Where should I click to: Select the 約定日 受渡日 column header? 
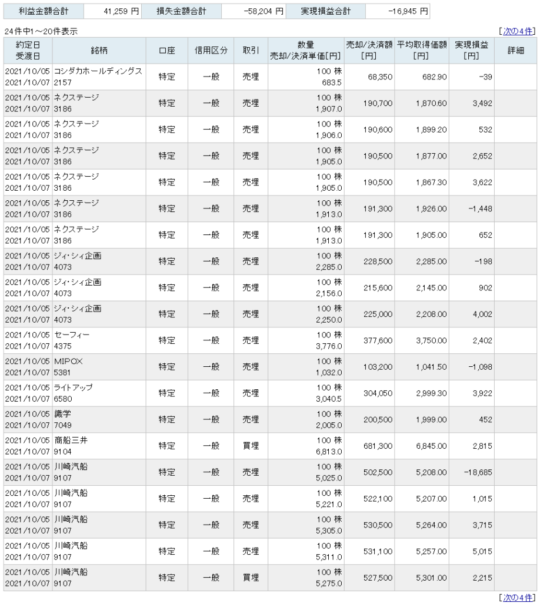28,51
